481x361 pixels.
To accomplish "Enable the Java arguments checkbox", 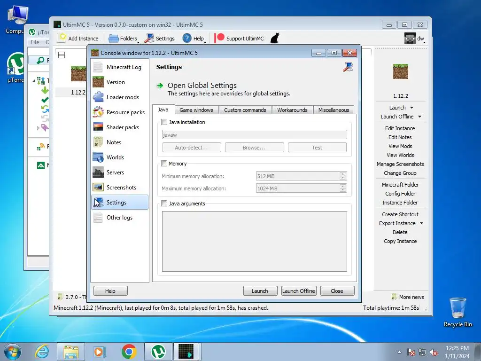I will (164, 204).
